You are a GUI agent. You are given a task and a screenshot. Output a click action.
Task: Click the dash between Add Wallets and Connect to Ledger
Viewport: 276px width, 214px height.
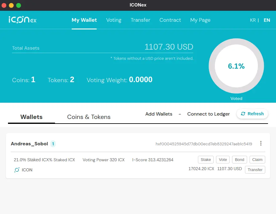point(179,114)
